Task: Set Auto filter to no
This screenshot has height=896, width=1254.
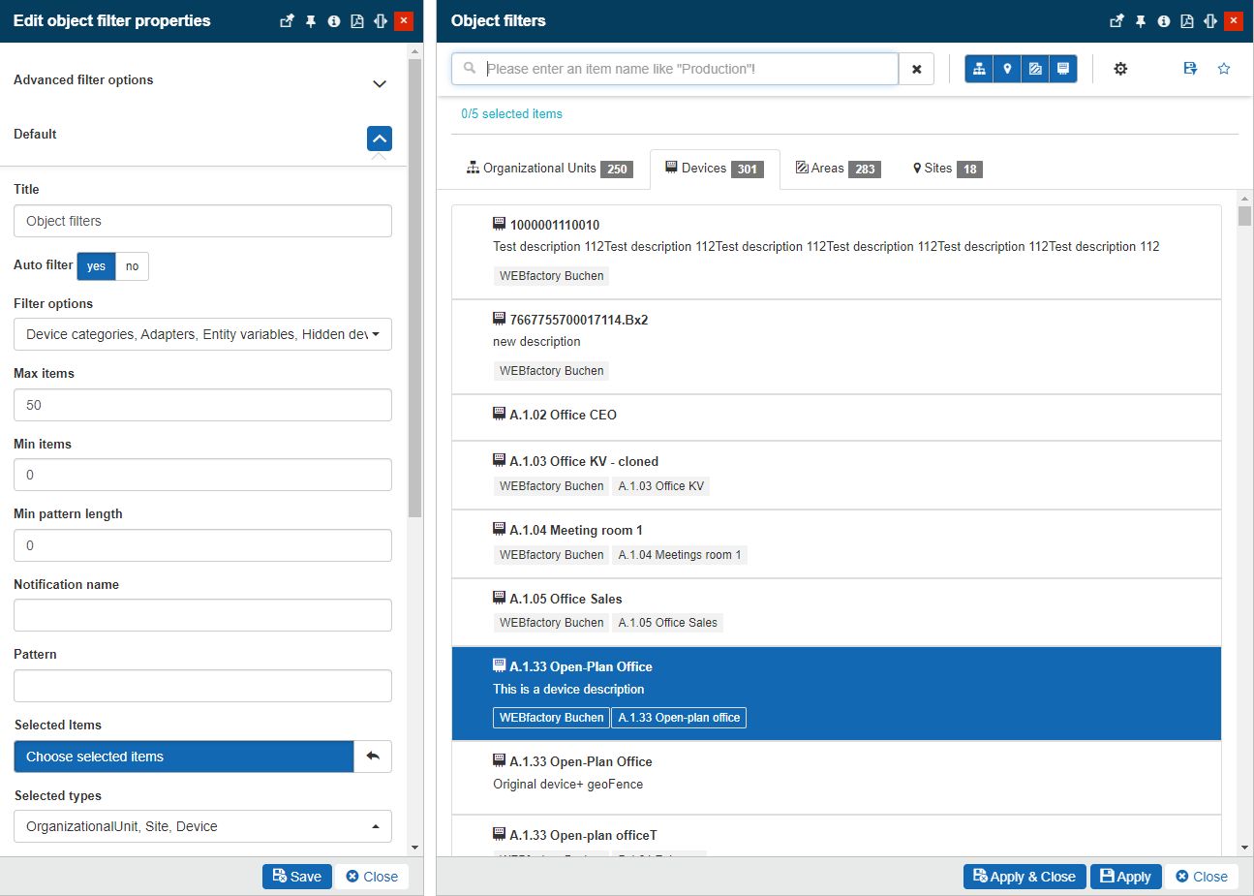Action: point(132,266)
